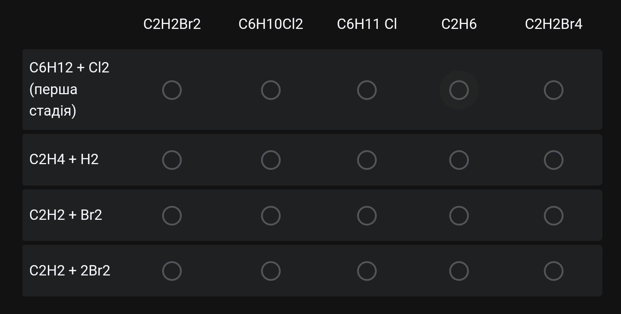The height and width of the screenshot is (314, 621).
Task: Select C2H2Br2 for the C2H2 + Br2 row
Action: (172, 216)
